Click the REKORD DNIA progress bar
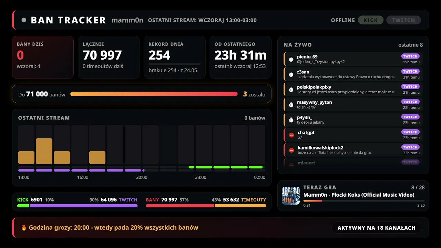The width and height of the screenshot is (441, 248). point(174,64)
